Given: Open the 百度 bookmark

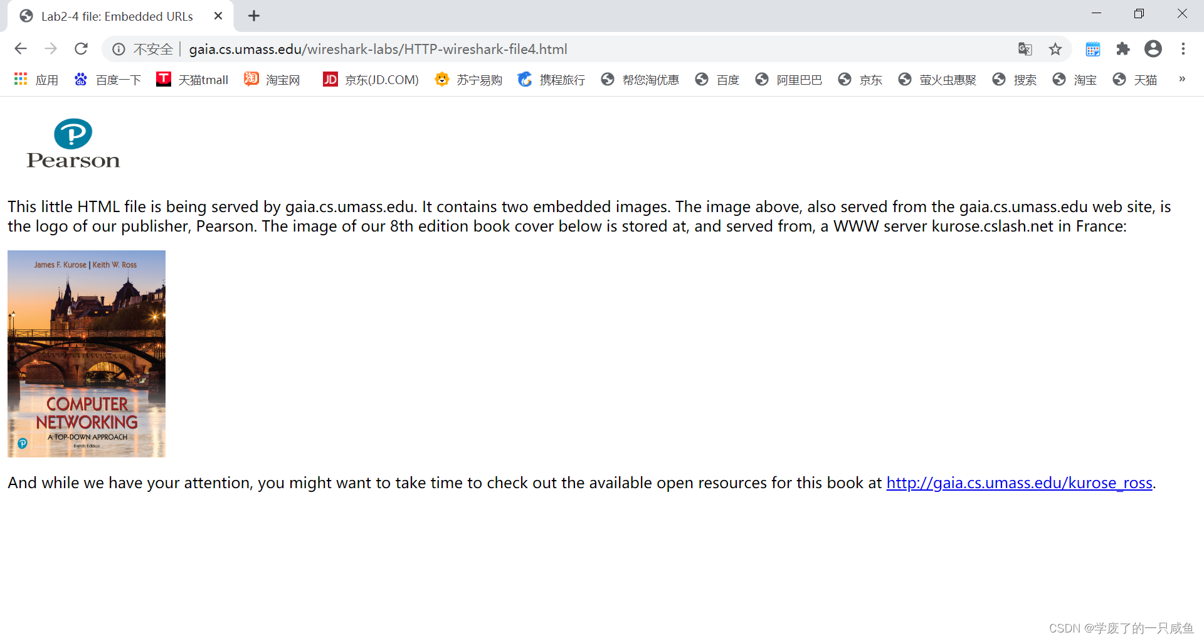Looking at the screenshot, I should (717, 80).
